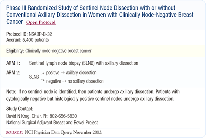
Task: Click the arrow before no axillary dissection
Action: coord(64,81)
